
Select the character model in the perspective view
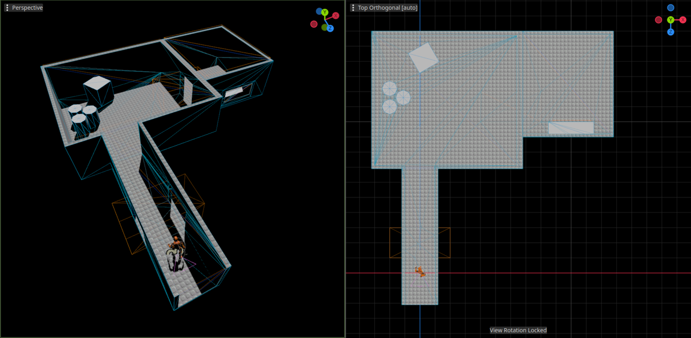coord(177,253)
